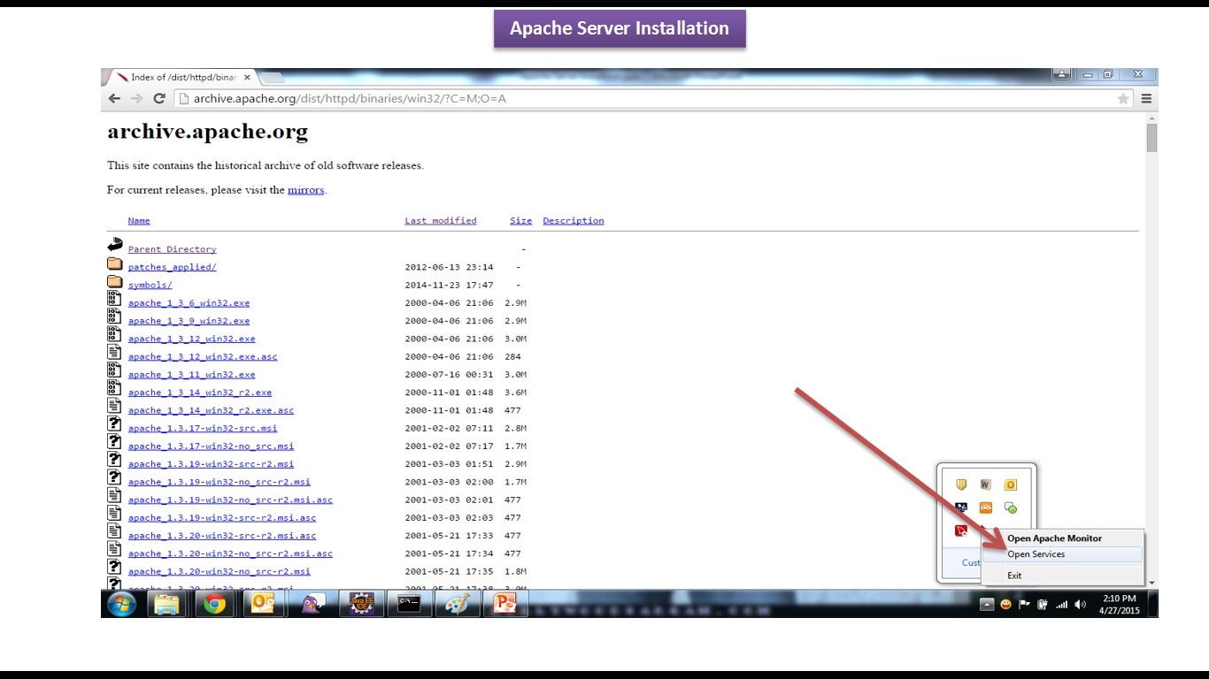Download apache_1.3.19-win32-src-r2.msi
Screen dimensions: 1209x679
tap(212, 464)
